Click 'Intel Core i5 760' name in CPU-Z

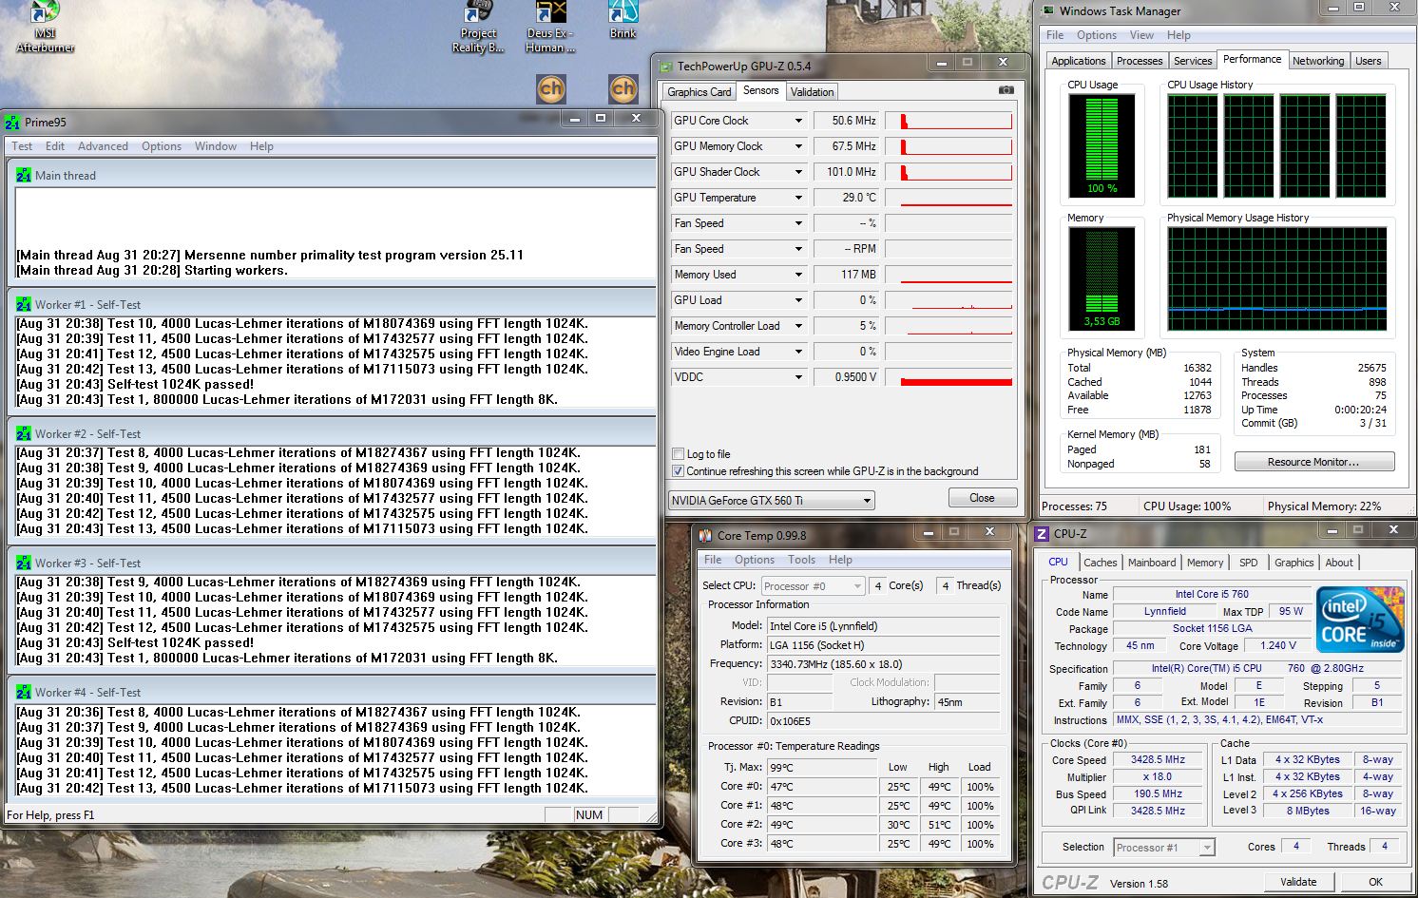tap(1212, 594)
